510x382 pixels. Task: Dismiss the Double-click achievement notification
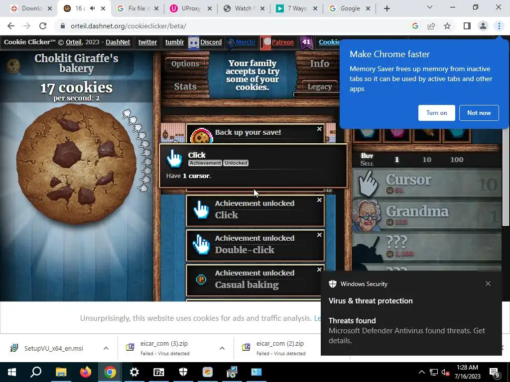pyautogui.click(x=319, y=235)
